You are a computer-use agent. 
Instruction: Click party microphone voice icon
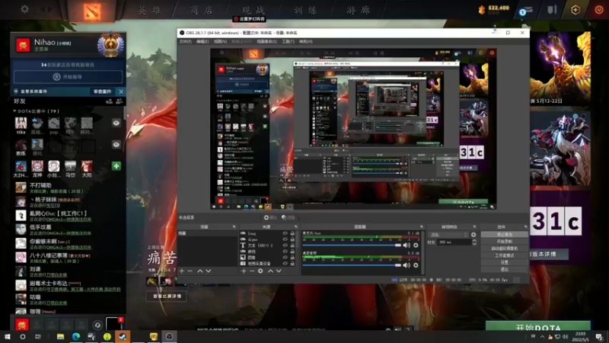click(x=97, y=325)
